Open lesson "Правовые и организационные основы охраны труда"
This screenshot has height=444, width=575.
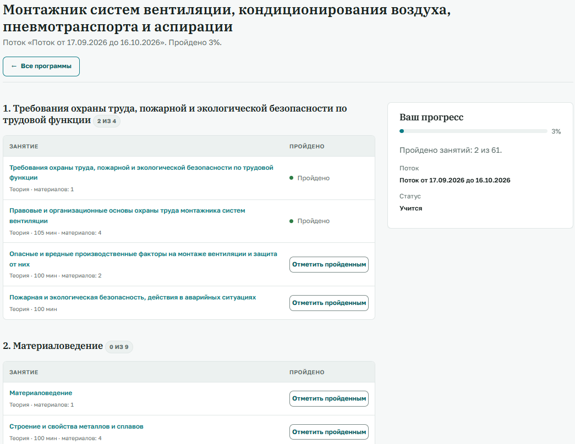pyautogui.click(x=127, y=216)
